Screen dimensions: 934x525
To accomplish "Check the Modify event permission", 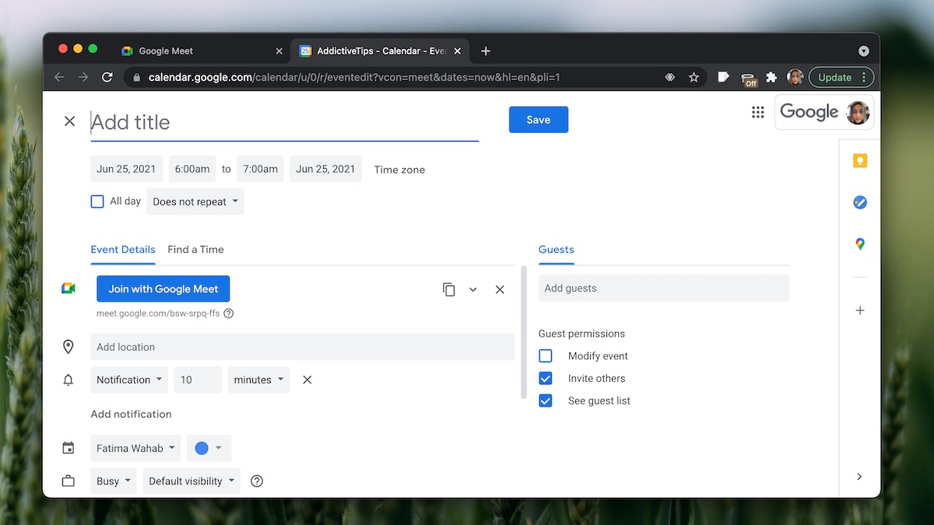I will click(x=546, y=355).
